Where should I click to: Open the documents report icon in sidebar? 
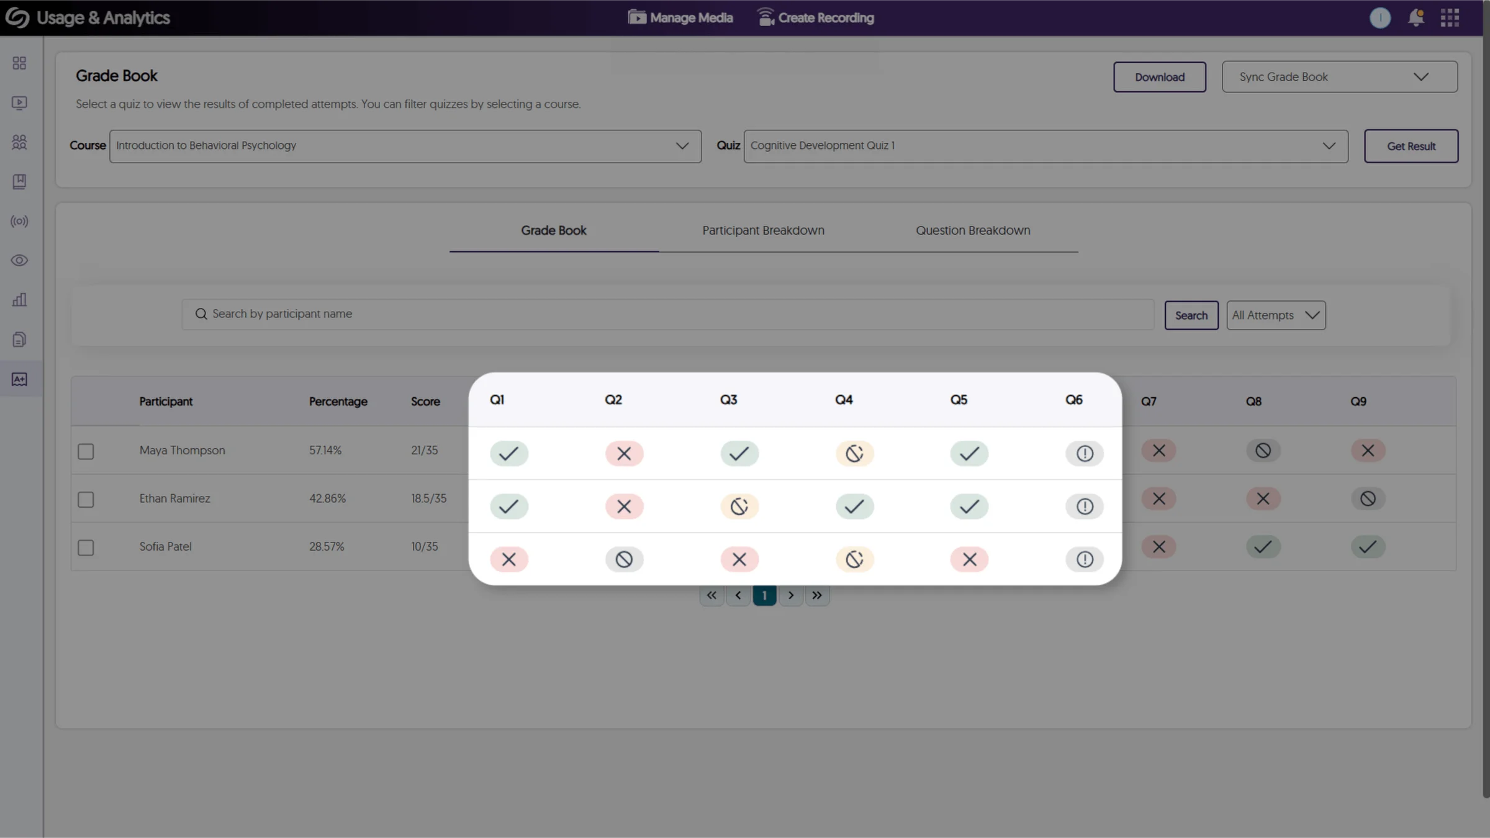19,340
